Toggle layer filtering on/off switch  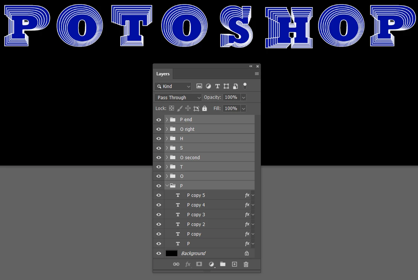tap(245, 86)
